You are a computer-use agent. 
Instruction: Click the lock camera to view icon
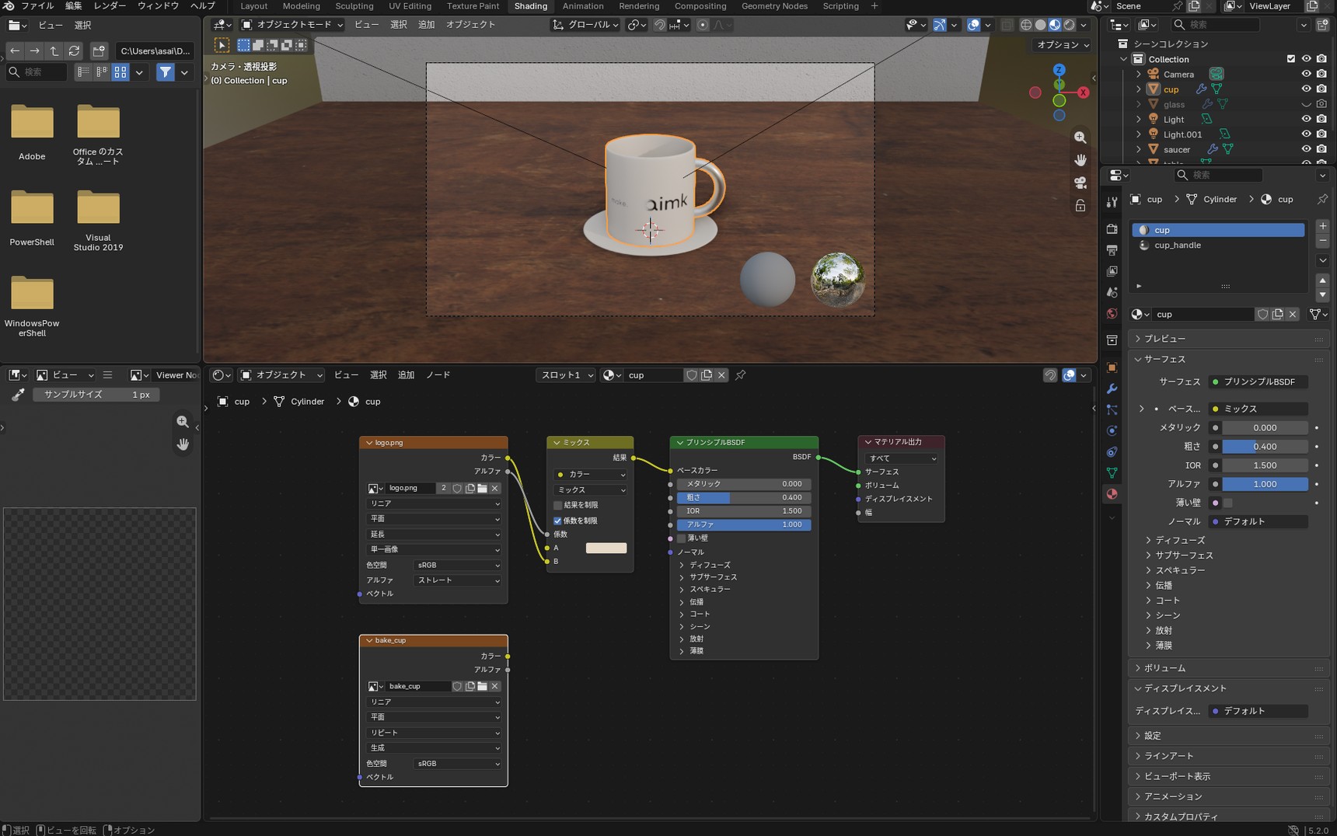(x=1080, y=206)
